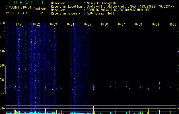Click the 1.1 kHz frequency tick label
This screenshot has height=114, width=179.
[2, 37]
